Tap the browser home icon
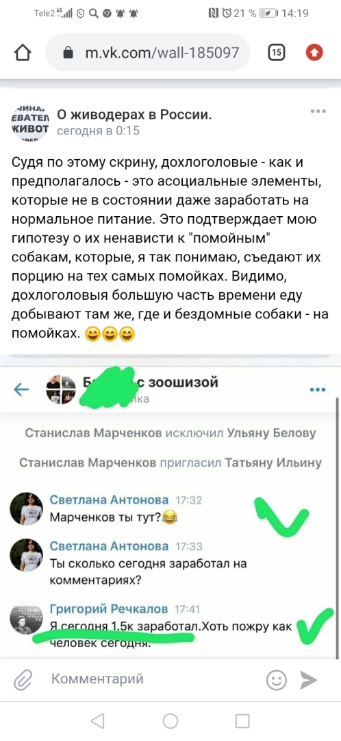This screenshot has height=741, width=341. [x=23, y=52]
